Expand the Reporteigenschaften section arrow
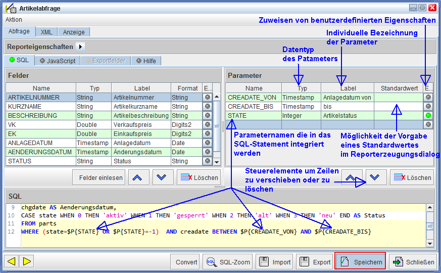441x273 pixels. click(80, 47)
